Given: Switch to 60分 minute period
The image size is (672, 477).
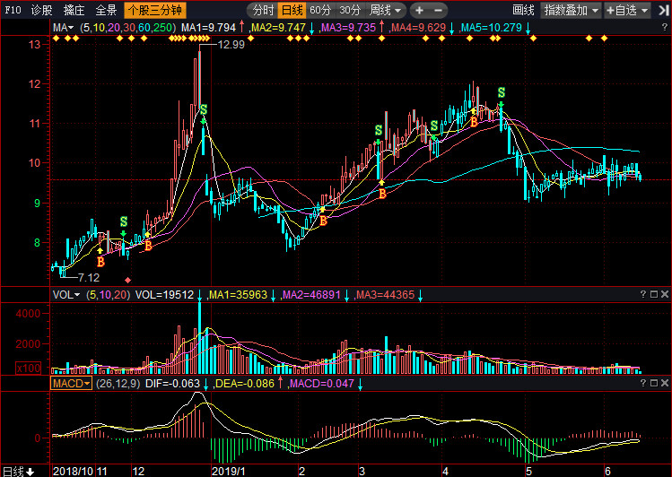Looking at the screenshot, I should [x=320, y=11].
